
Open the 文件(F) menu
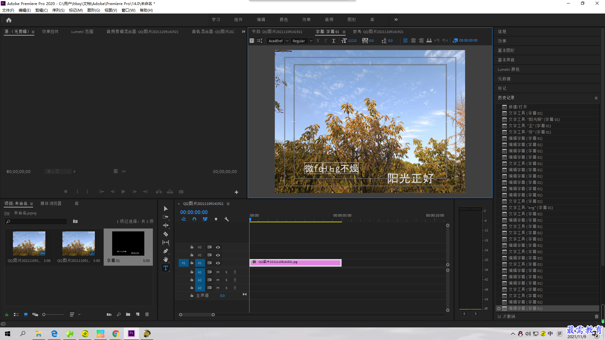(8, 10)
